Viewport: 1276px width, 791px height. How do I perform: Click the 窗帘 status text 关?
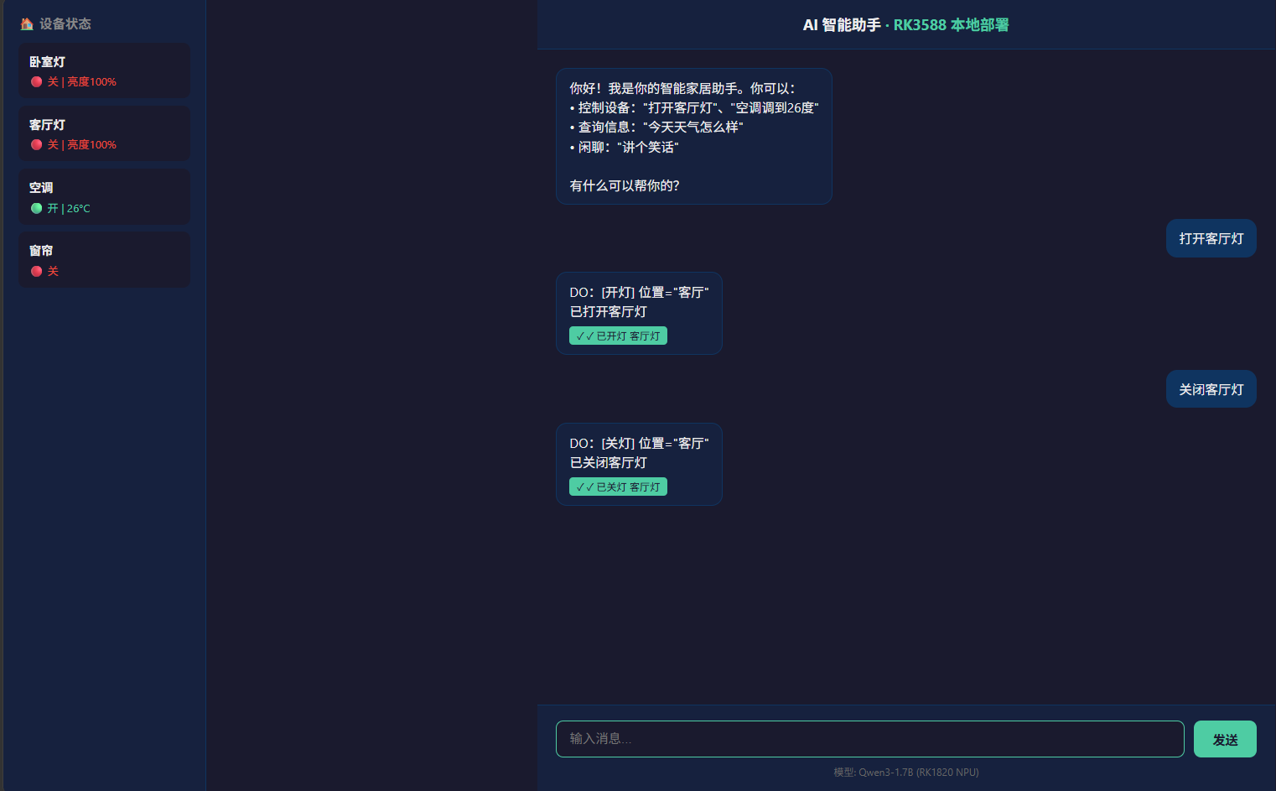(53, 272)
